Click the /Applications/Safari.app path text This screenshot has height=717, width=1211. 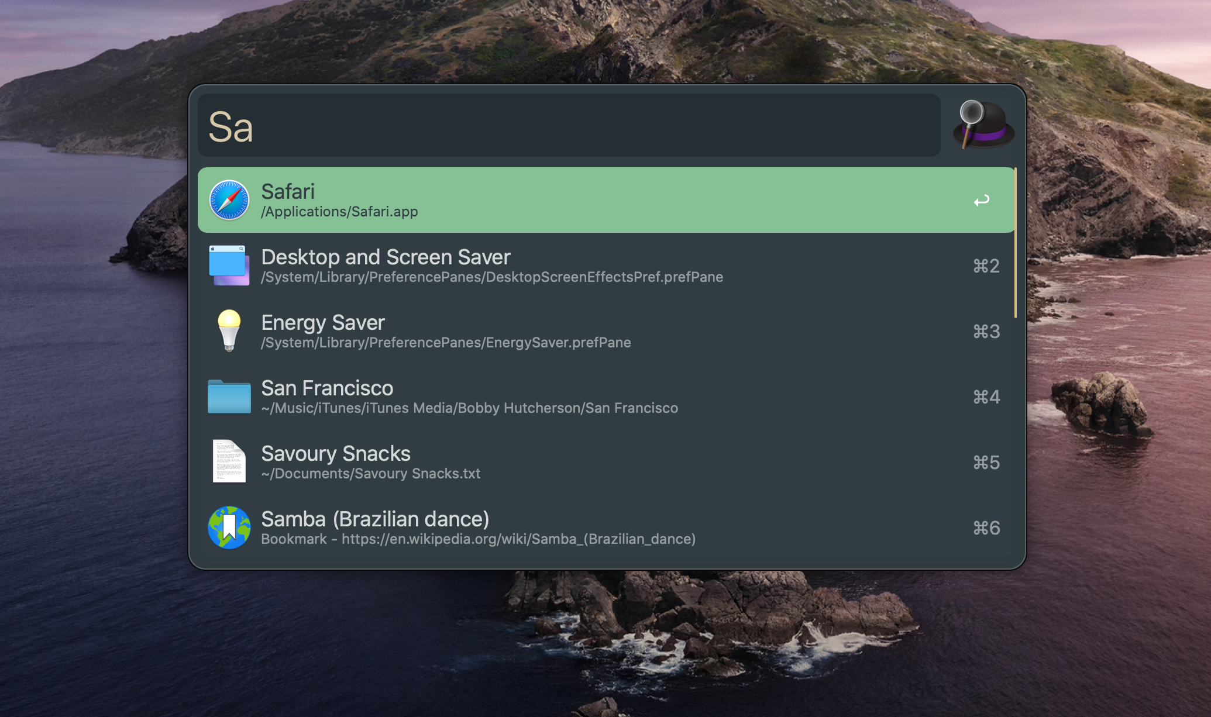[x=339, y=212]
